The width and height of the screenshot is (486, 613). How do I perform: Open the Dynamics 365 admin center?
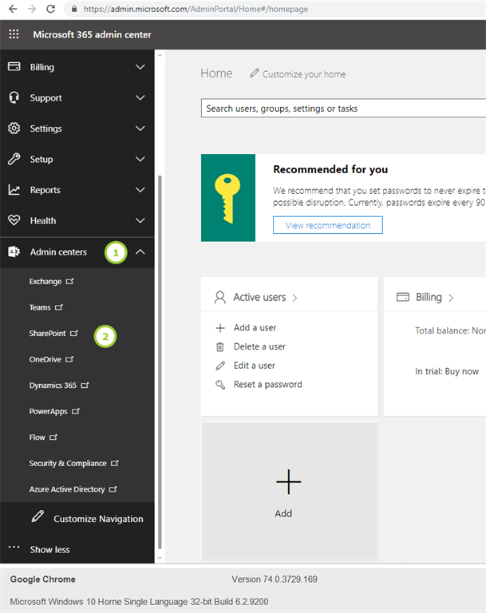[x=53, y=385]
